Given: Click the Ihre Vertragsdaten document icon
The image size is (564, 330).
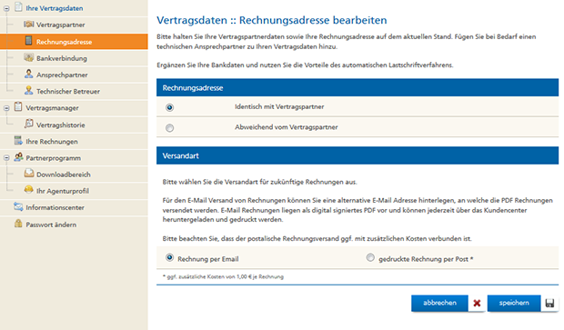Looking at the screenshot, I should [18, 7].
